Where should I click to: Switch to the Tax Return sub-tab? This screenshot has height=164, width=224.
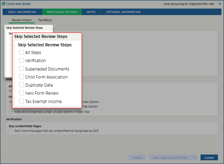(45, 20)
